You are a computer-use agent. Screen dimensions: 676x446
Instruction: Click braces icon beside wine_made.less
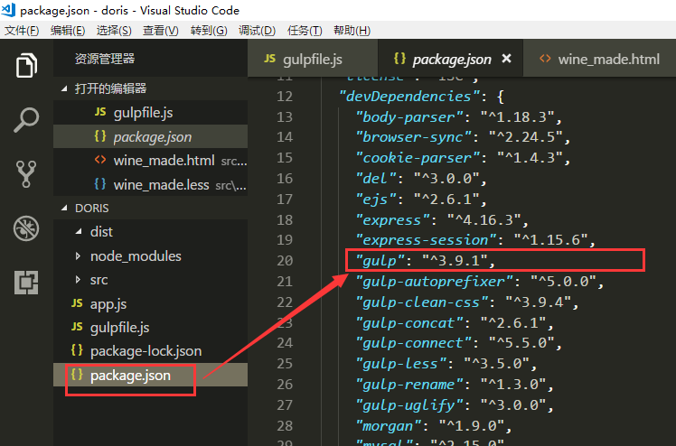[x=100, y=184]
